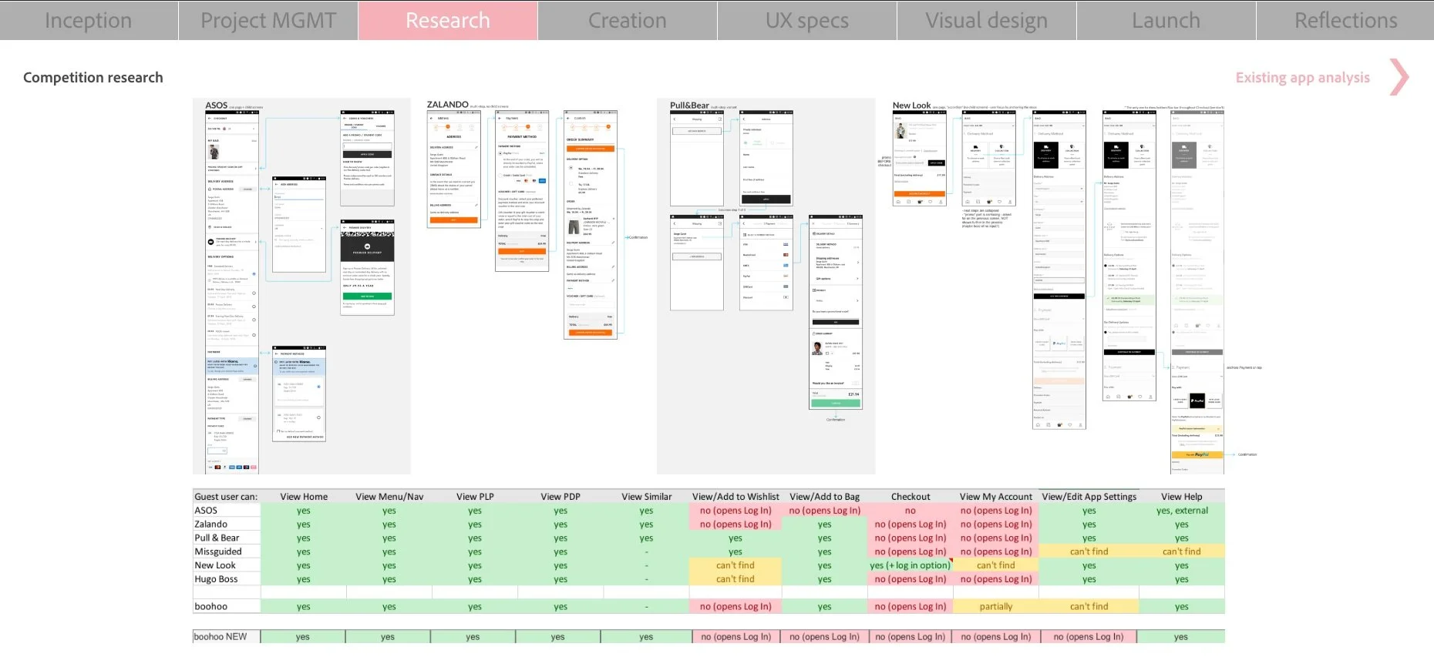This screenshot has height=660, width=1434.
Task: Open the ASOS checkout flow diagram
Action: point(301,286)
